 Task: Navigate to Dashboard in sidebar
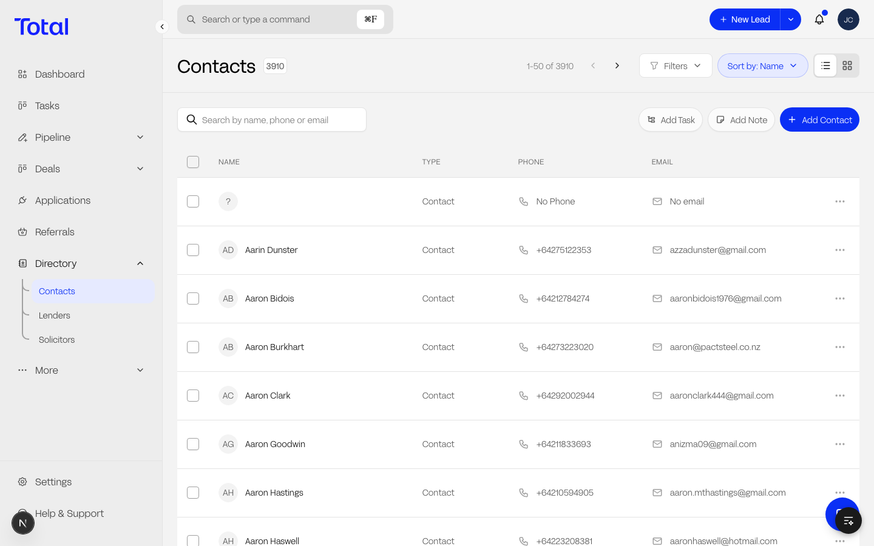pos(59,74)
